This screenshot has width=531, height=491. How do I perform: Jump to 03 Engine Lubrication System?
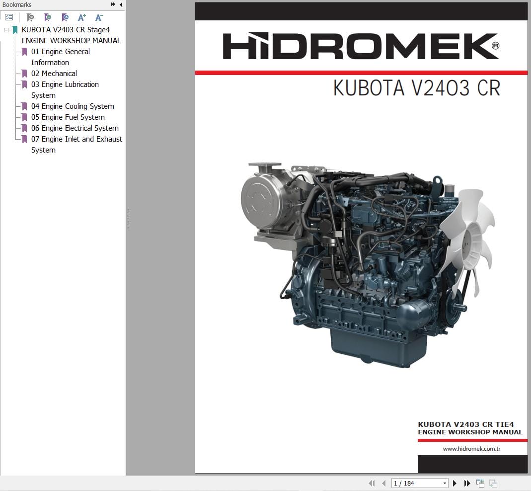click(65, 90)
